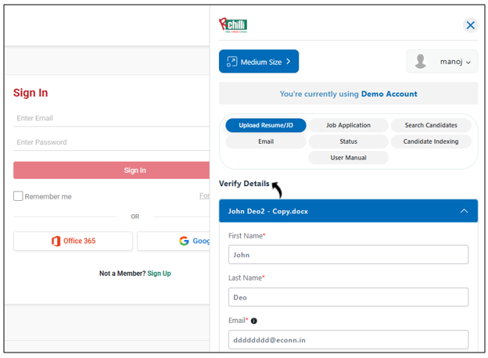Go to Search Candidates tab
Image resolution: width=488 pixels, height=358 pixels.
[431, 125]
